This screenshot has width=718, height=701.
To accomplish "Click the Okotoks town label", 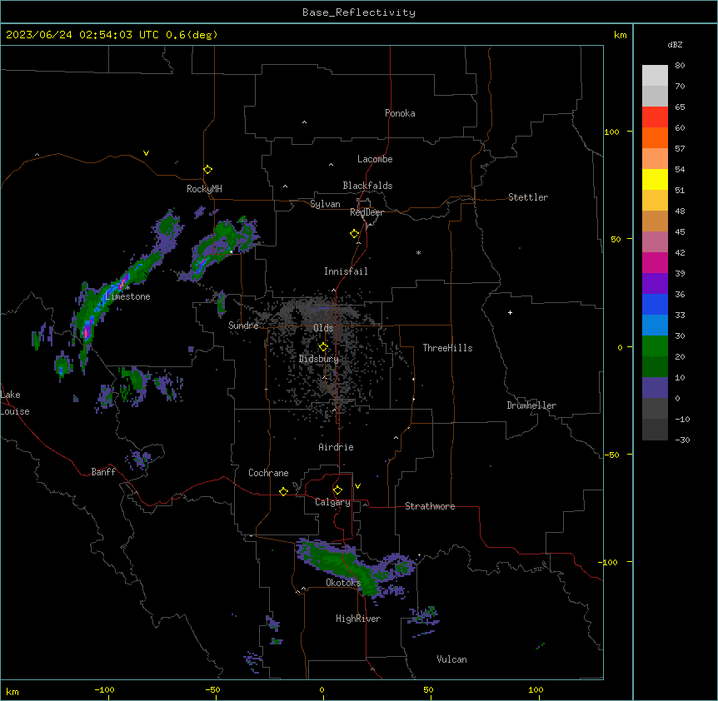I will click(343, 583).
